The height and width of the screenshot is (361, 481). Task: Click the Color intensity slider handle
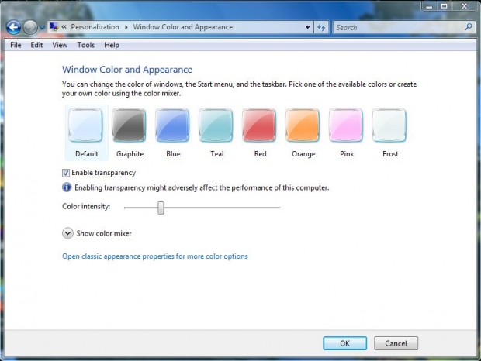161,207
